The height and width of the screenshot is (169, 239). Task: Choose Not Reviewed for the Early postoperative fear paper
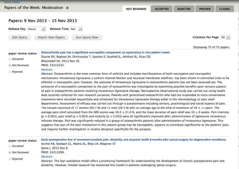coord(10,152)
